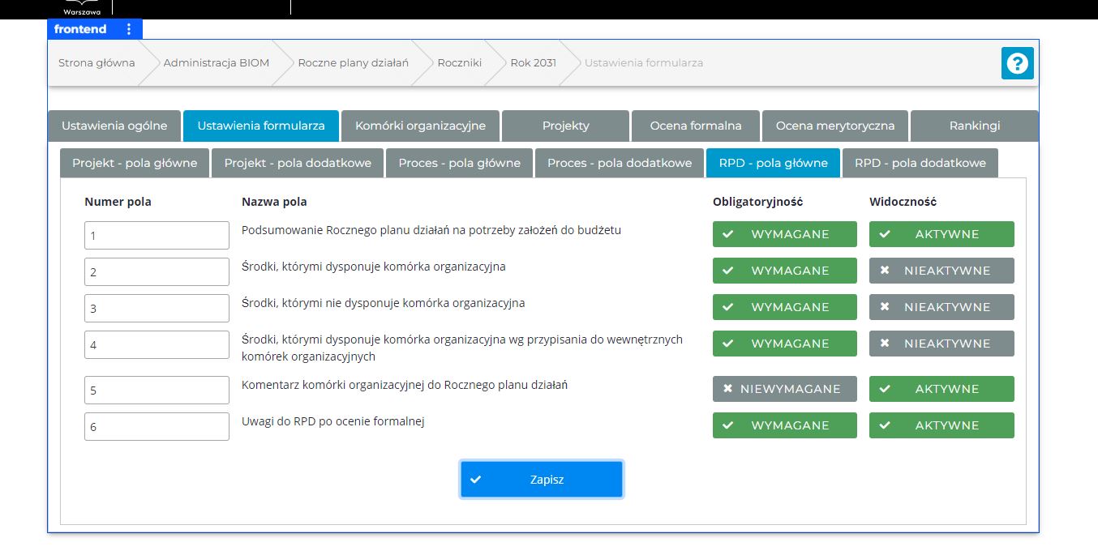Set field 5 comment as required
1098x555 pixels.
[x=784, y=389]
